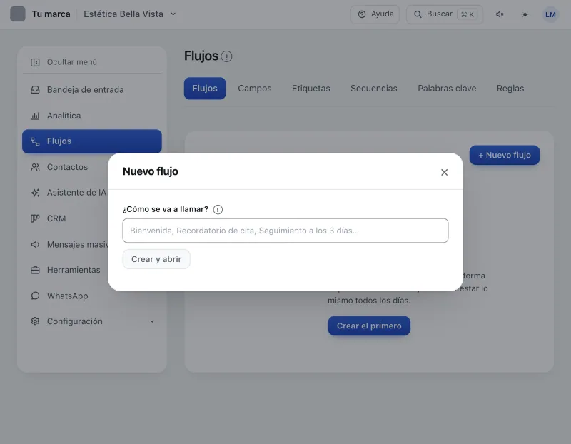Toggle the sound mute icon
Screen dimensions: 571x444
pyautogui.click(x=500, y=14)
